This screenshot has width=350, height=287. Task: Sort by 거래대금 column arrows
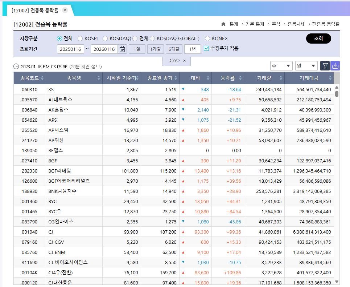[330, 78]
